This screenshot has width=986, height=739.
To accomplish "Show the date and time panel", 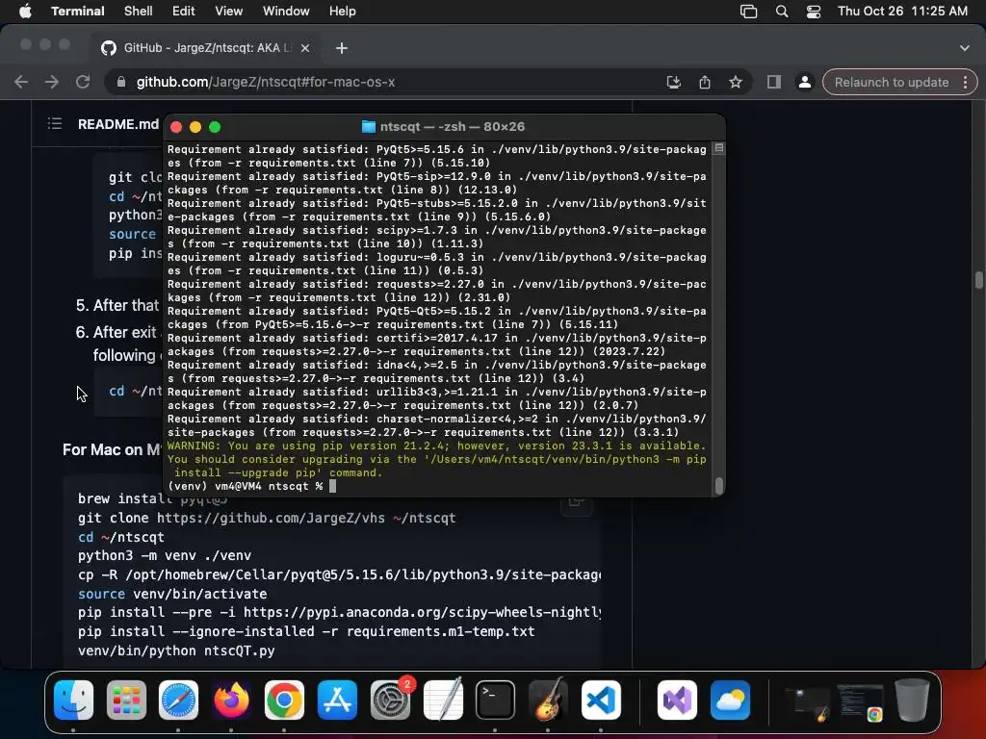I will [x=902, y=12].
